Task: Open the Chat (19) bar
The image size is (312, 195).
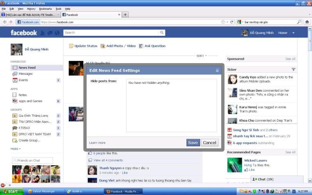Action: [x=277, y=179]
